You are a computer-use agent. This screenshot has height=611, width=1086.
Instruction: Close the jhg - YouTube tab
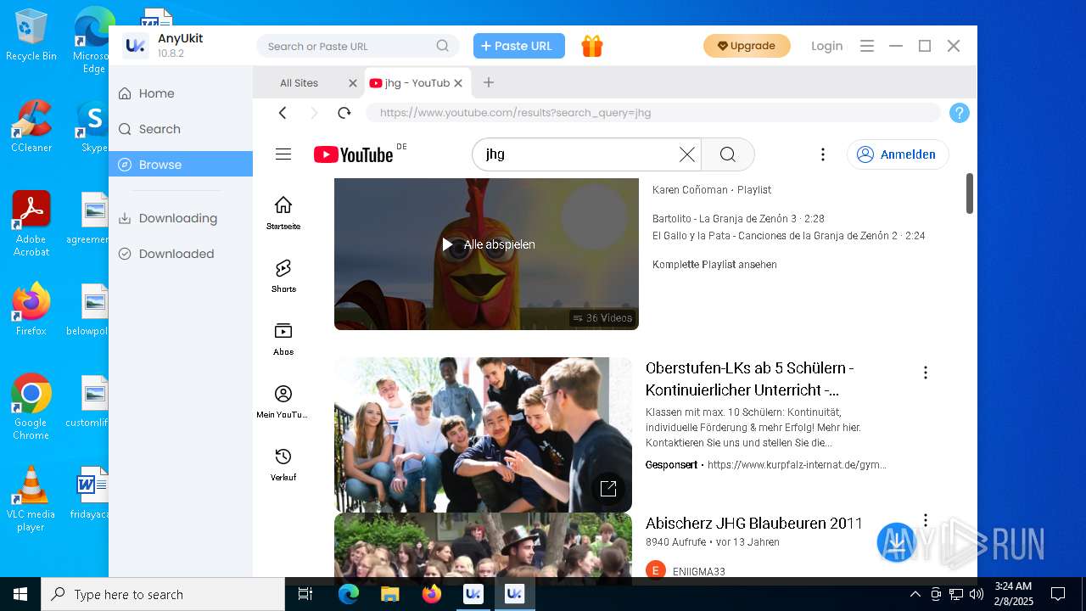point(458,83)
